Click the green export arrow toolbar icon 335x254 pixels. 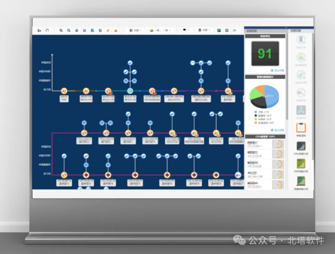click(234, 30)
